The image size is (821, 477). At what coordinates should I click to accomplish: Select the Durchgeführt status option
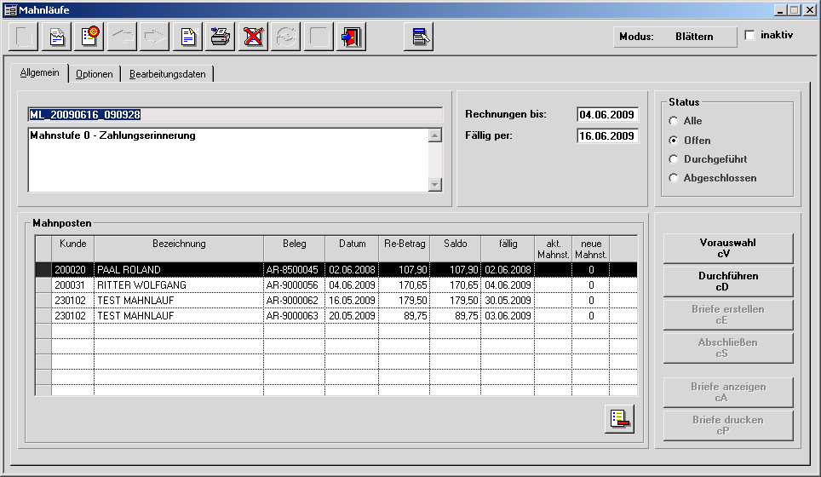point(675,159)
